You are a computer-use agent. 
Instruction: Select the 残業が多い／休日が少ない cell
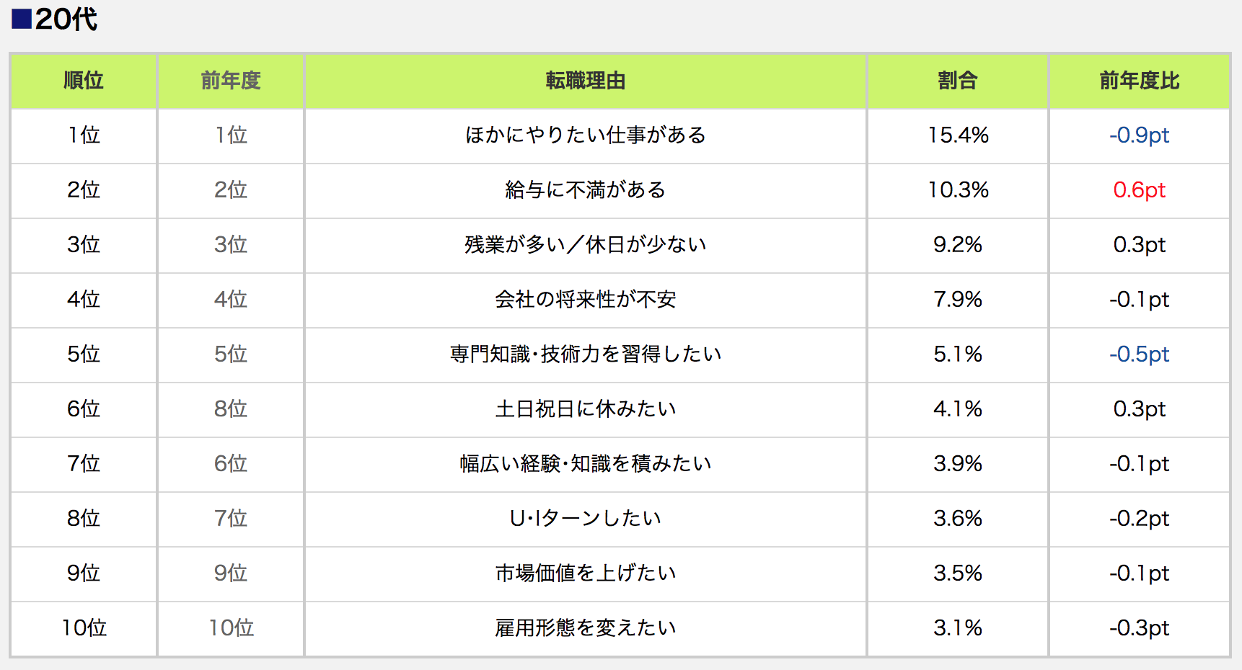click(585, 245)
